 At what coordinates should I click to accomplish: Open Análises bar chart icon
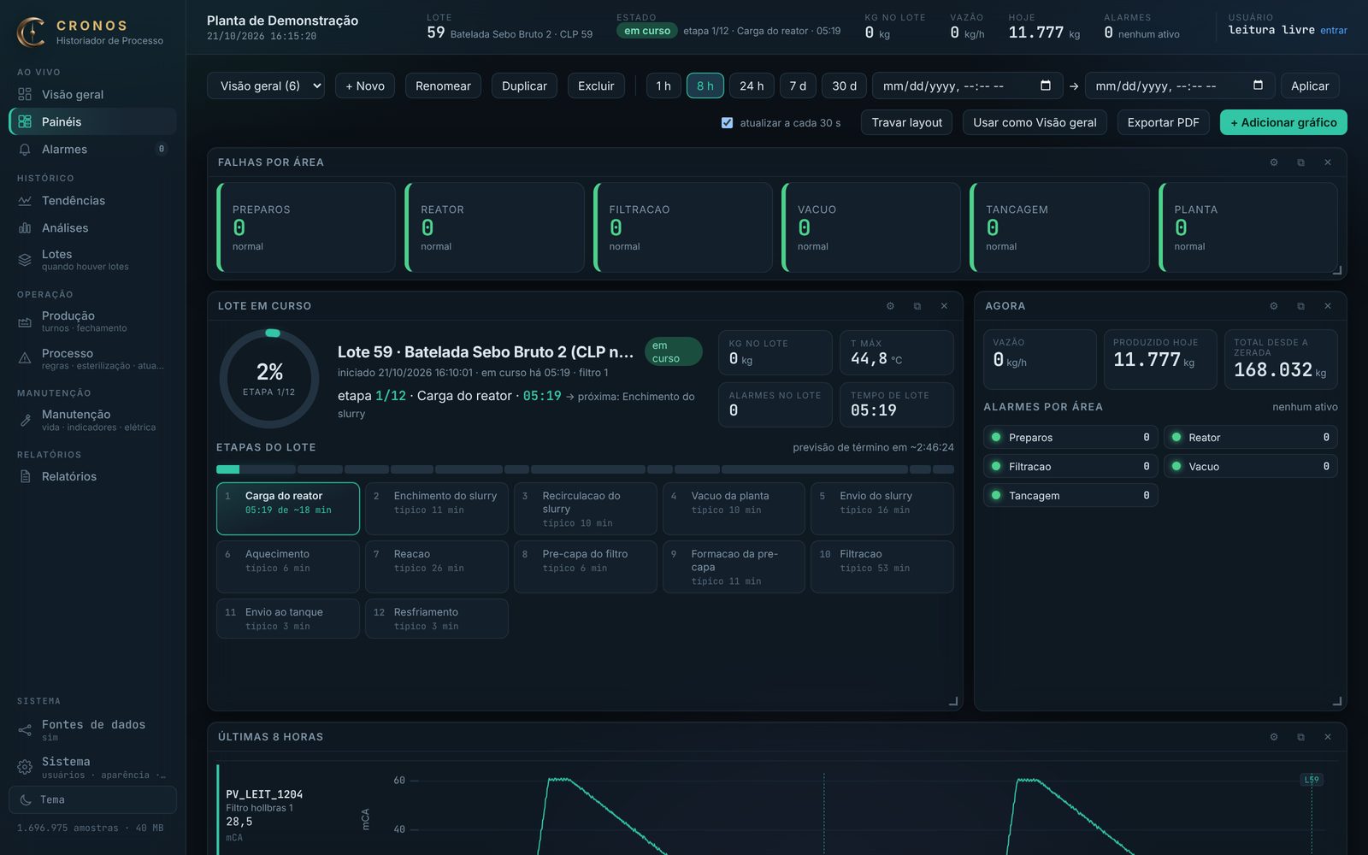pyautogui.click(x=25, y=227)
